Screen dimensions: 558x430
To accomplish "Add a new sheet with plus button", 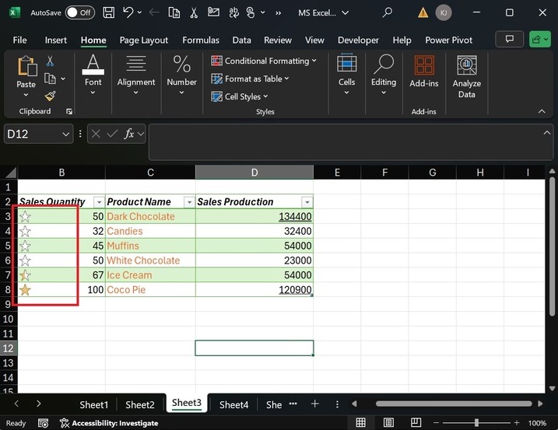I will [x=314, y=404].
